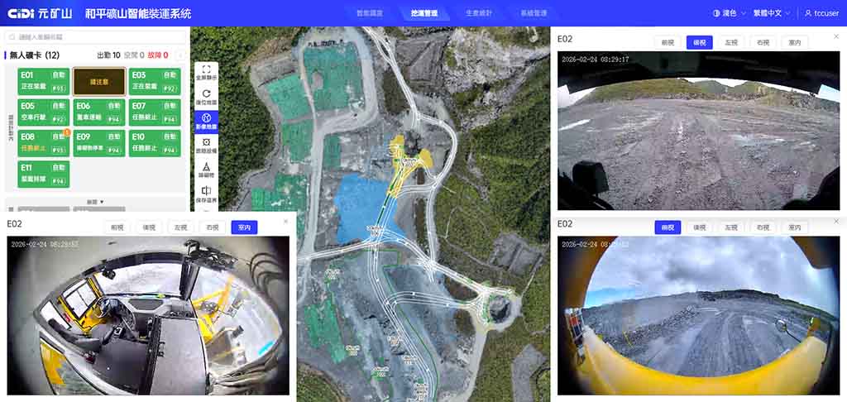Switch to the production statistics tab
Image resolution: width=847 pixels, height=402 pixels.
click(478, 13)
